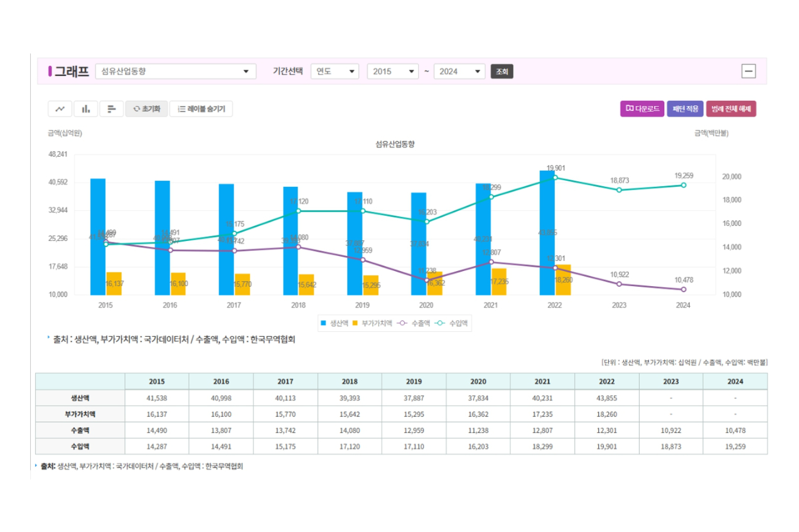Select the 수출액 circle marker for 2023
The width and height of the screenshot is (799, 532).
pos(619,284)
